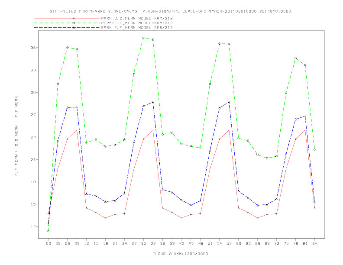The image size is (343, 265).
Task: Select V_ANL=ONLYSF in the title line
Action: [x=123, y=11]
